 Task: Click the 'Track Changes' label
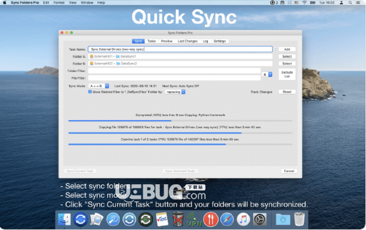pyautogui.click(x=262, y=92)
